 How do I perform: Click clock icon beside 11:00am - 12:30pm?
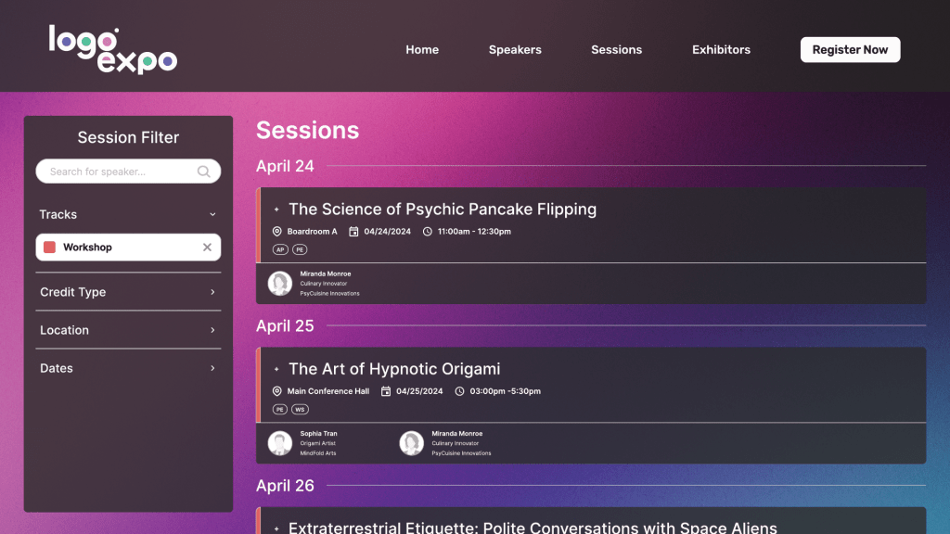point(427,232)
